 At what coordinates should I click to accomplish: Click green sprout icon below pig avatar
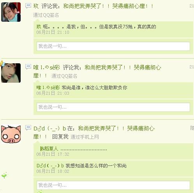(4, 176)
